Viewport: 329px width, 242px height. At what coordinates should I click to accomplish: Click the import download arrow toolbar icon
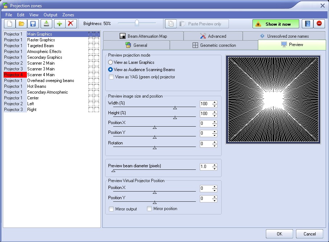pyautogui.click(x=46, y=24)
